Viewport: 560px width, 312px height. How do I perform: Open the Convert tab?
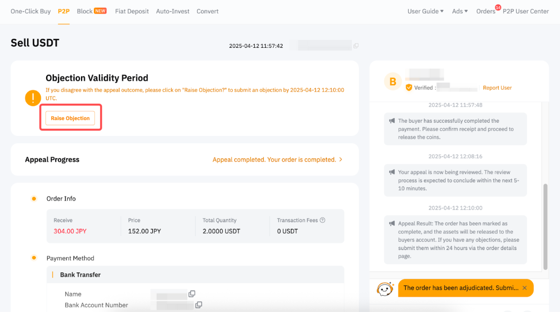(x=207, y=11)
